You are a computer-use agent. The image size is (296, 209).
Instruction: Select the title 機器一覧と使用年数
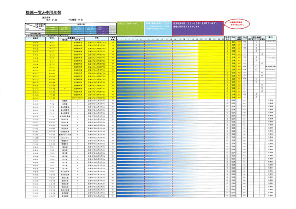point(44,13)
